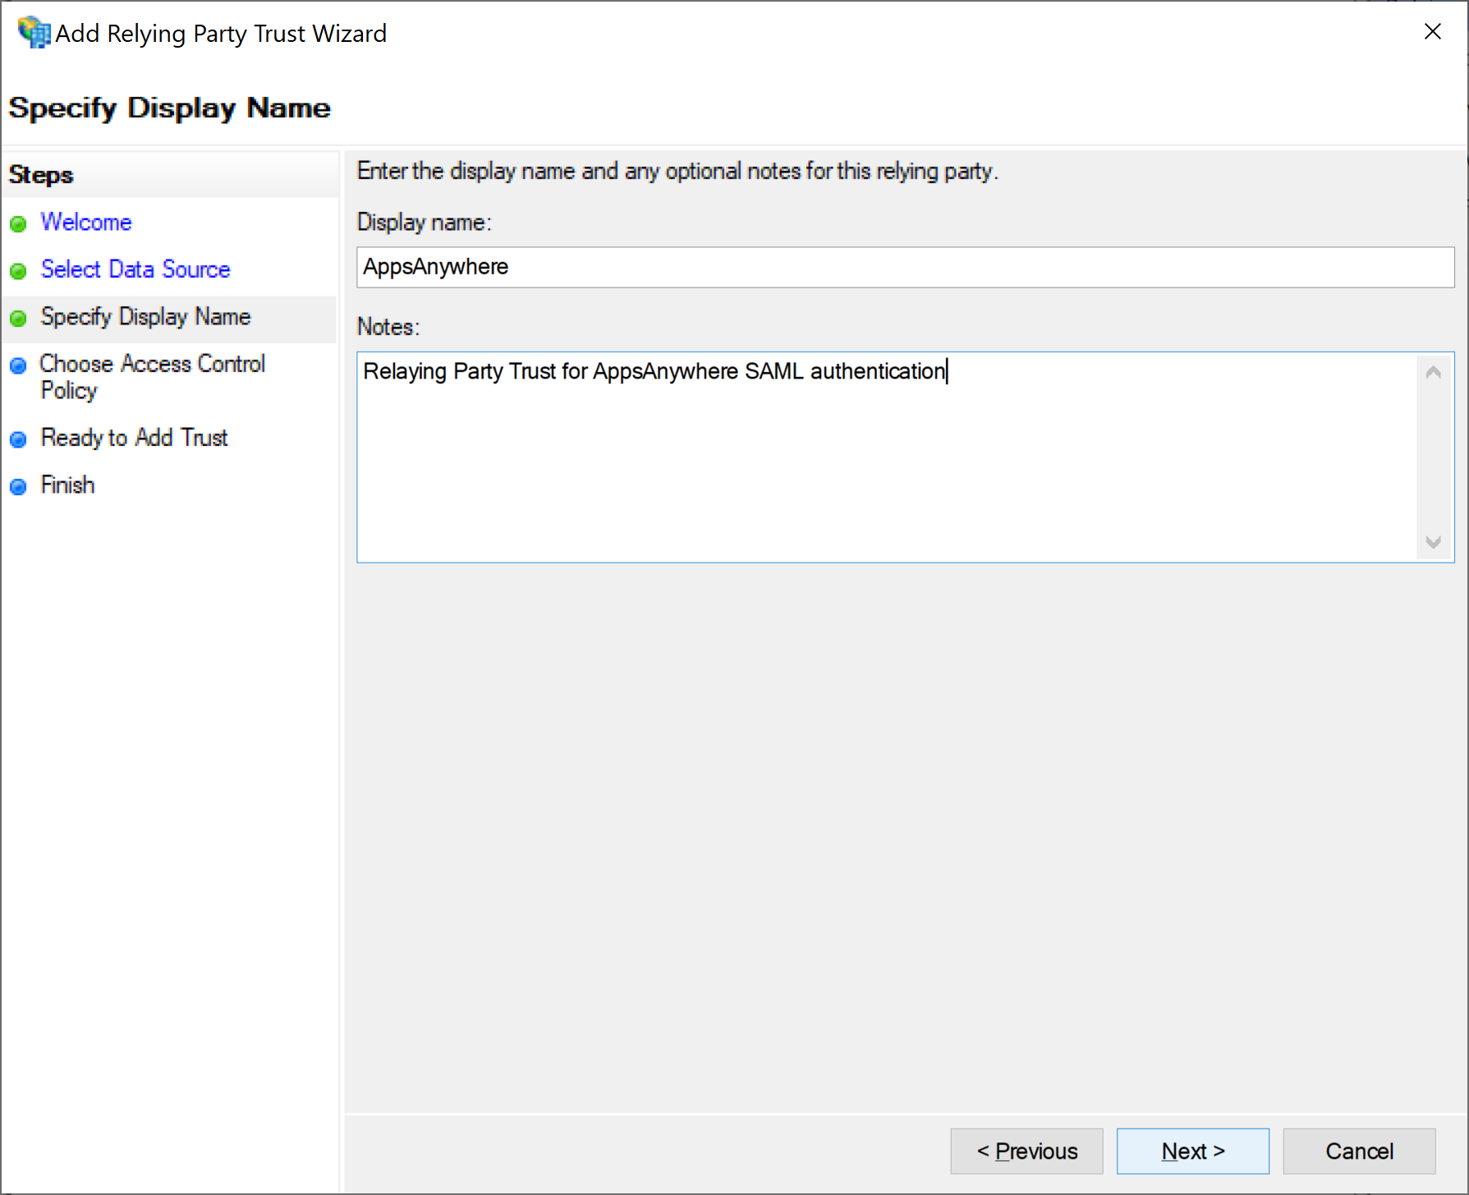Click the green bullet beside Select Data Source

pyautogui.click(x=18, y=271)
